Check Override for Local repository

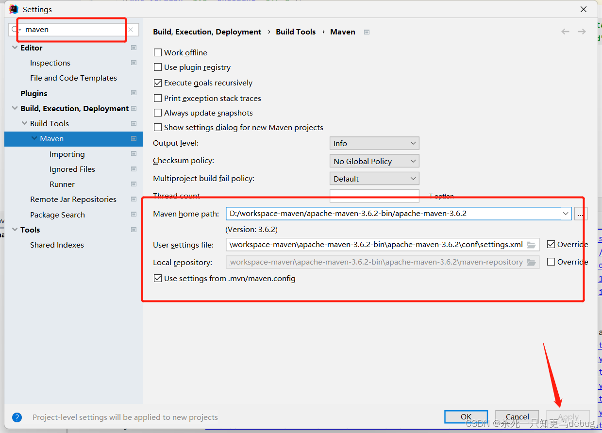tap(551, 262)
